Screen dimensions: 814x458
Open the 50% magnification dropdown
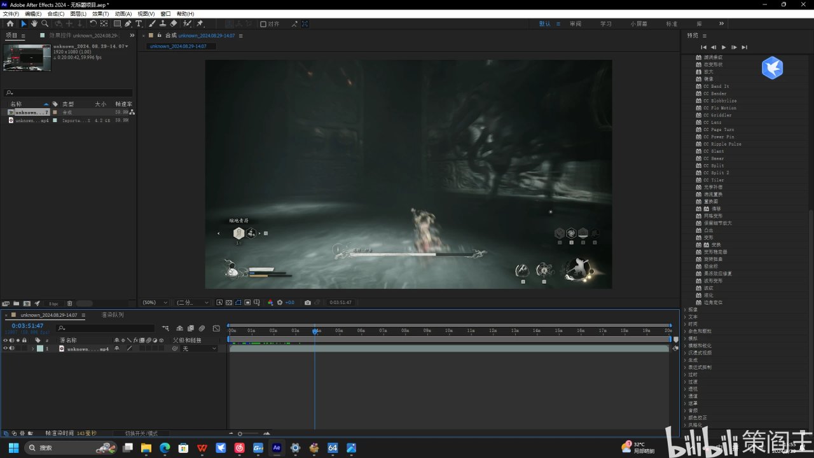point(155,303)
